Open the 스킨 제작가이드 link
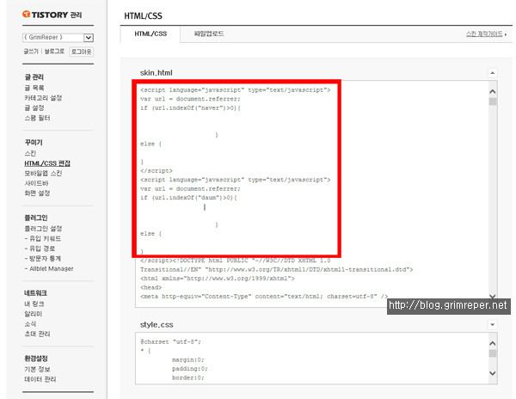 click(x=486, y=34)
